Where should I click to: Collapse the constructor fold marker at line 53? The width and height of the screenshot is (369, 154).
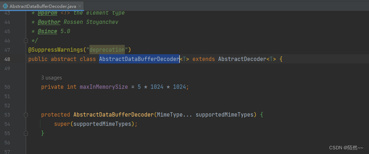(26, 115)
